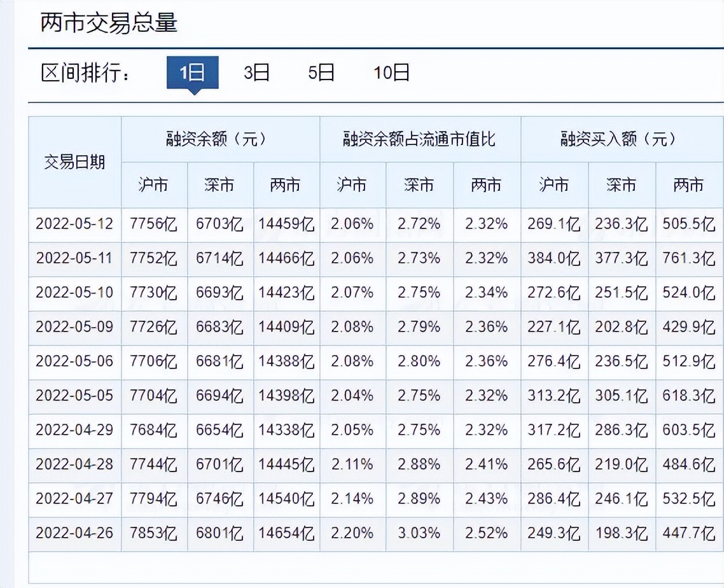This screenshot has height=588, width=724.
Task: Select the 2022-04-27 date cell
Action: pyautogui.click(x=75, y=500)
